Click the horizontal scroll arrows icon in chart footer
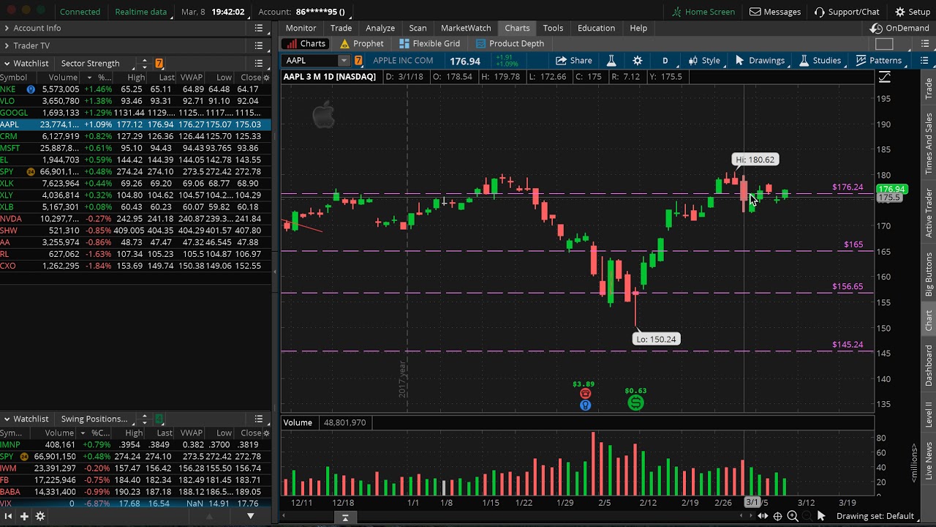The image size is (936, 527). click(x=763, y=516)
